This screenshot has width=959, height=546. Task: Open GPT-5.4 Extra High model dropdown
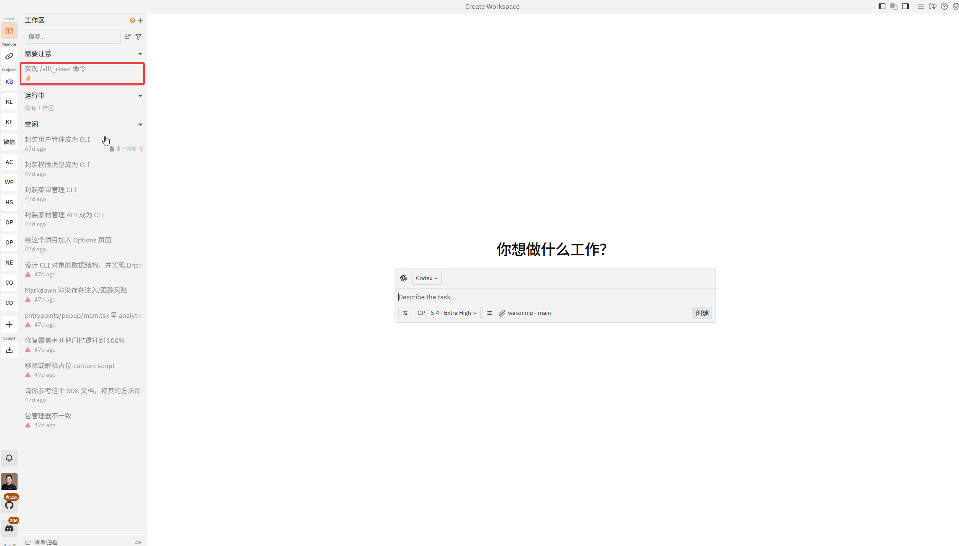tap(447, 313)
